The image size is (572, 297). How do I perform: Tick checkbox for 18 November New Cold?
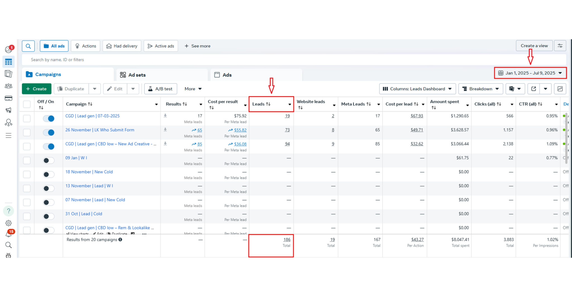pos(27,175)
